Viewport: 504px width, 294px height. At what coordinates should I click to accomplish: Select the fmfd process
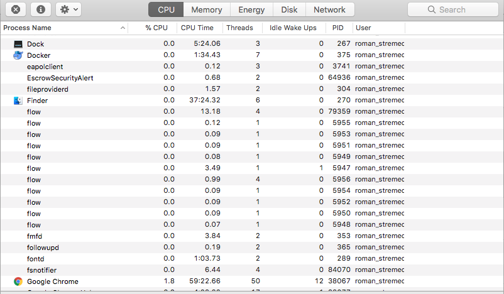pos(35,236)
